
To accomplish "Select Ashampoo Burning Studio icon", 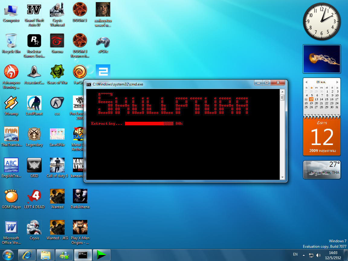I will 11,77.
